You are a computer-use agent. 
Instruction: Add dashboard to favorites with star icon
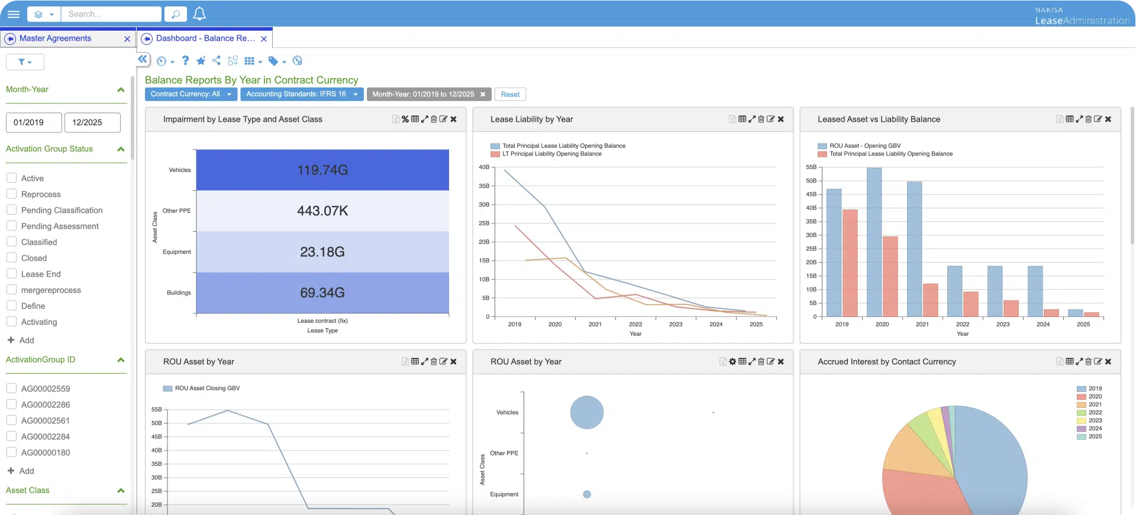201,60
